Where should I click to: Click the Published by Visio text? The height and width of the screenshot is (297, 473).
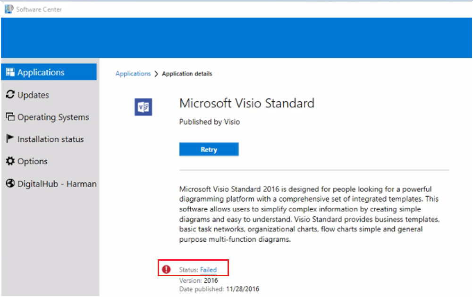210,122
